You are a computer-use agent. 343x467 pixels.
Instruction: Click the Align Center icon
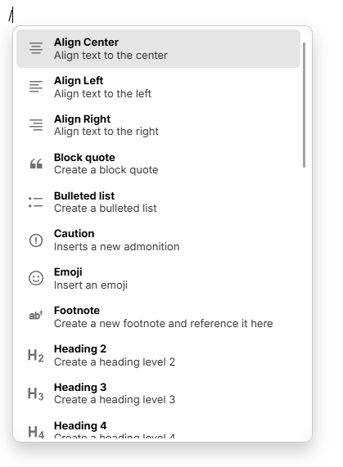(x=36, y=48)
